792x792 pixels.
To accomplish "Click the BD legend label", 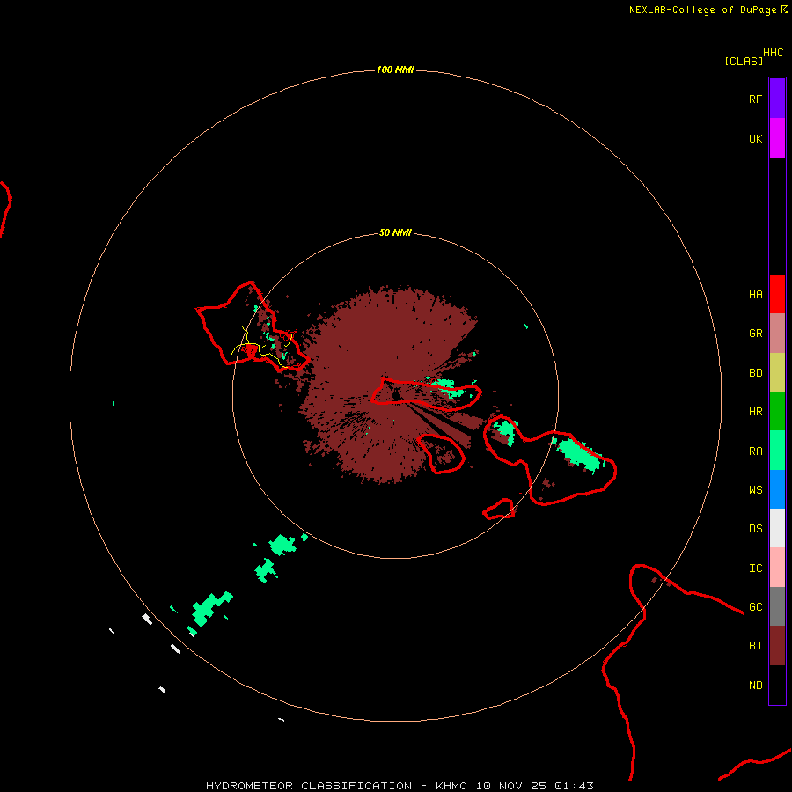I will coord(755,373).
